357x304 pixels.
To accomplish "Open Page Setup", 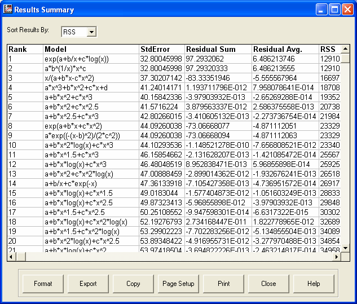I will click(x=178, y=284).
